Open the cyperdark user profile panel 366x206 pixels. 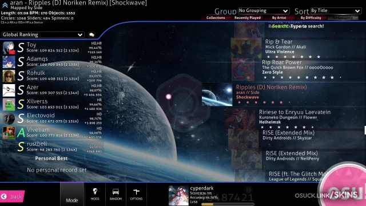tap(211, 196)
